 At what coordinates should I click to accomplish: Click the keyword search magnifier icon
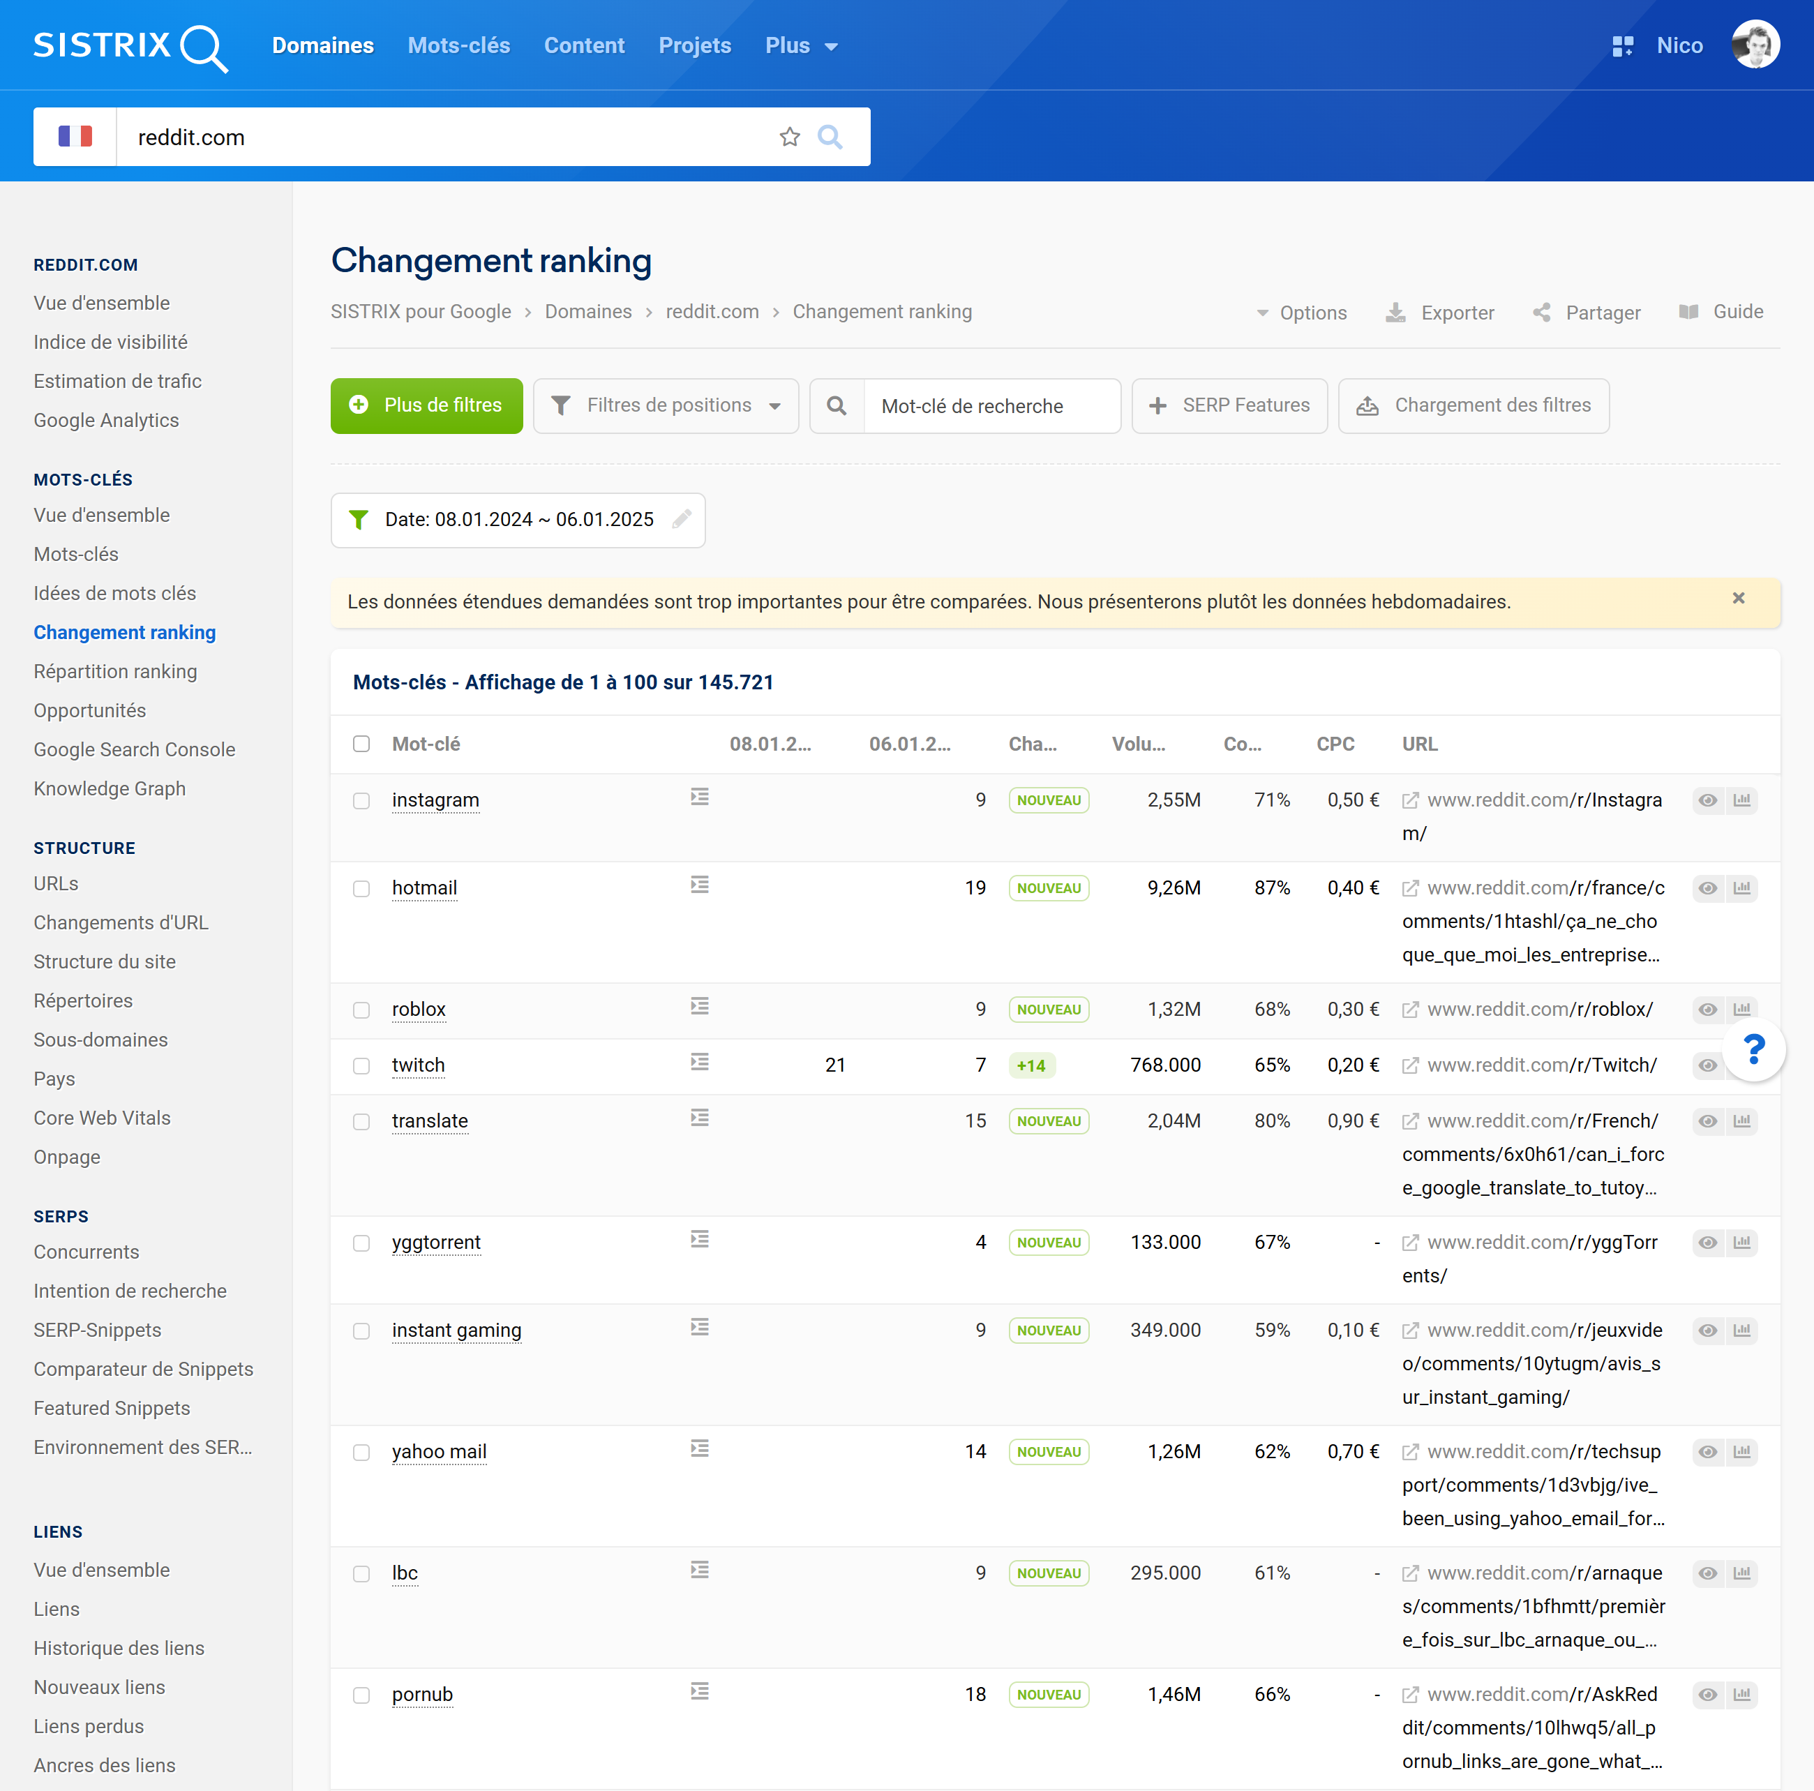837,406
